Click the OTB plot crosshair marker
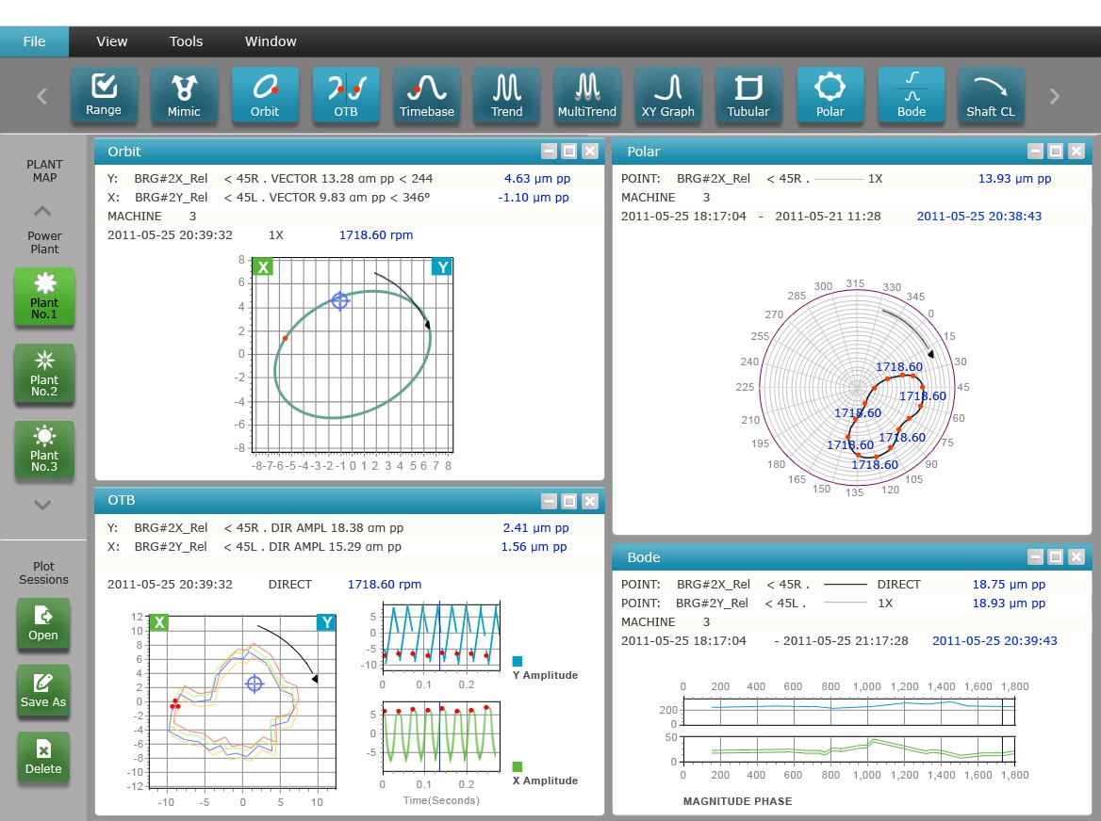This screenshot has width=1101, height=821. (255, 684)
